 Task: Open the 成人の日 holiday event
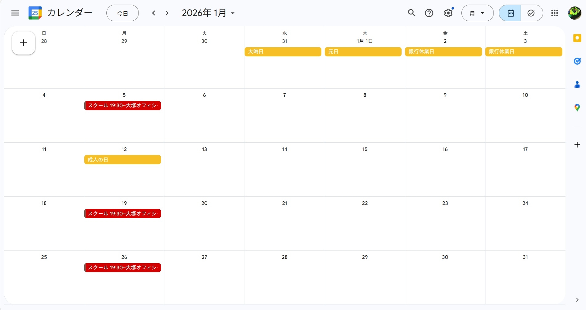pos(122,160)
